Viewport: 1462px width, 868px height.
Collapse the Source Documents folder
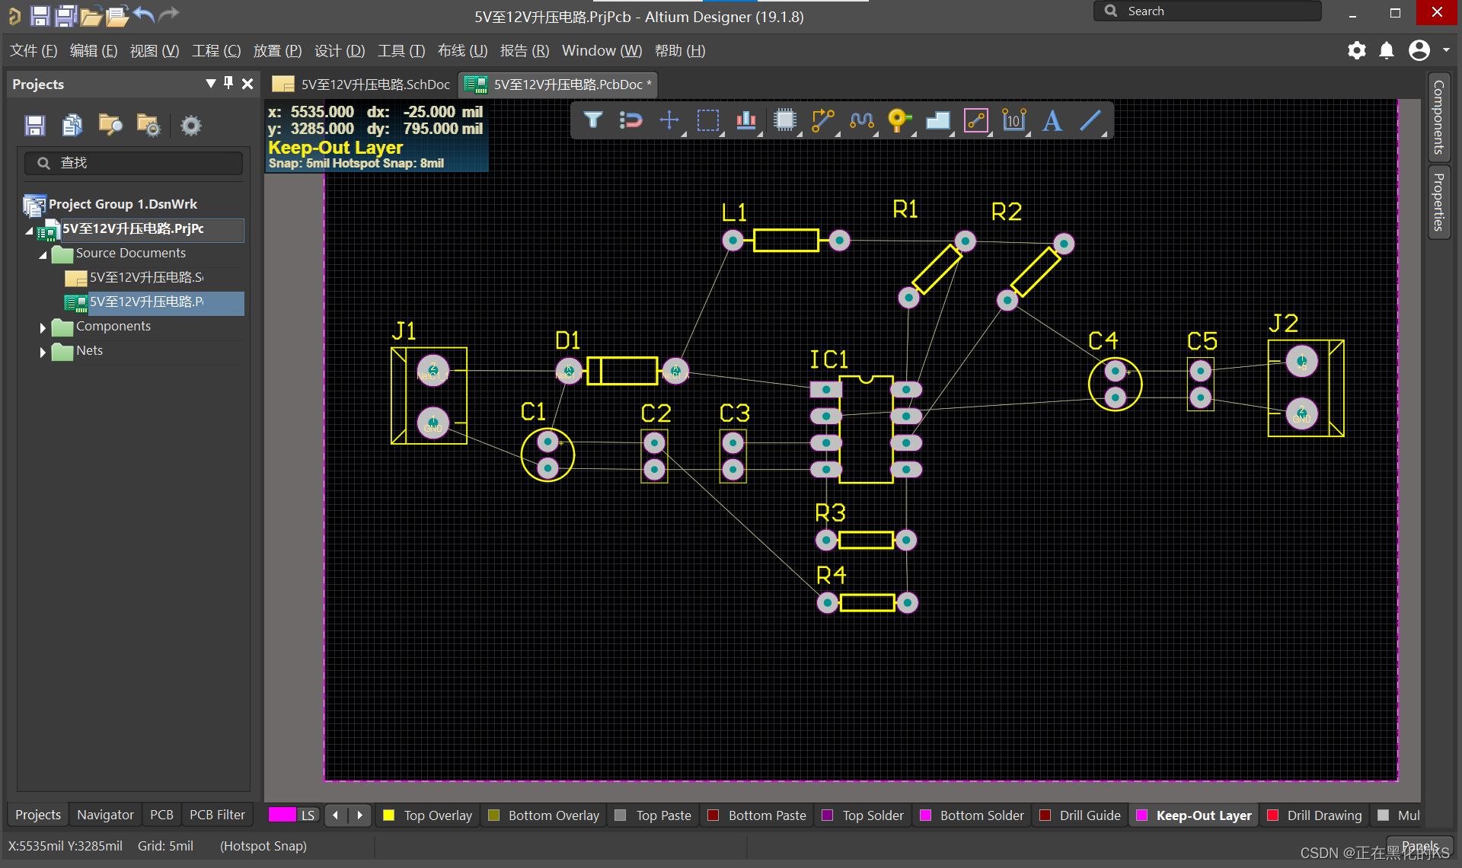coord(43,254)
